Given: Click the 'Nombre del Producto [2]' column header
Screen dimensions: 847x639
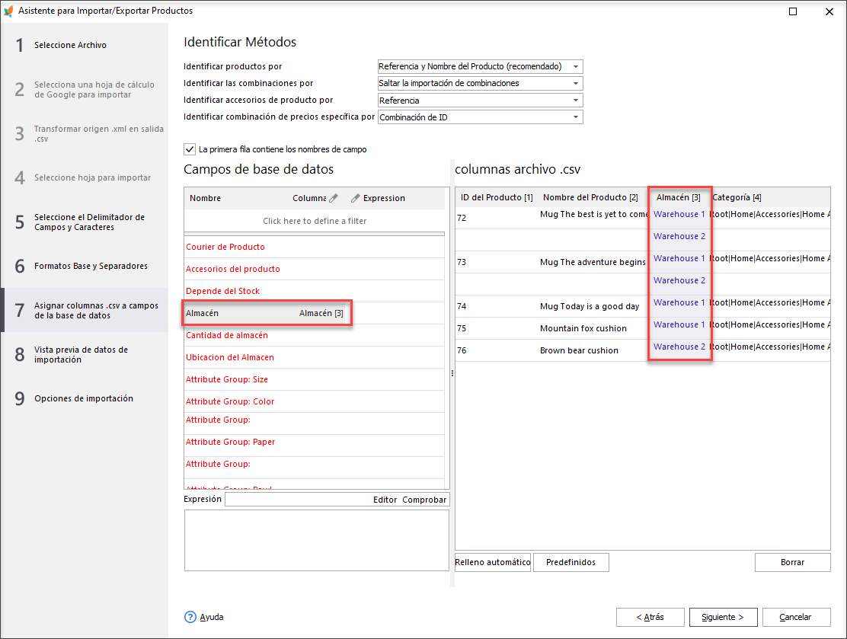Looking at the screenshot, I should point(590,198).
